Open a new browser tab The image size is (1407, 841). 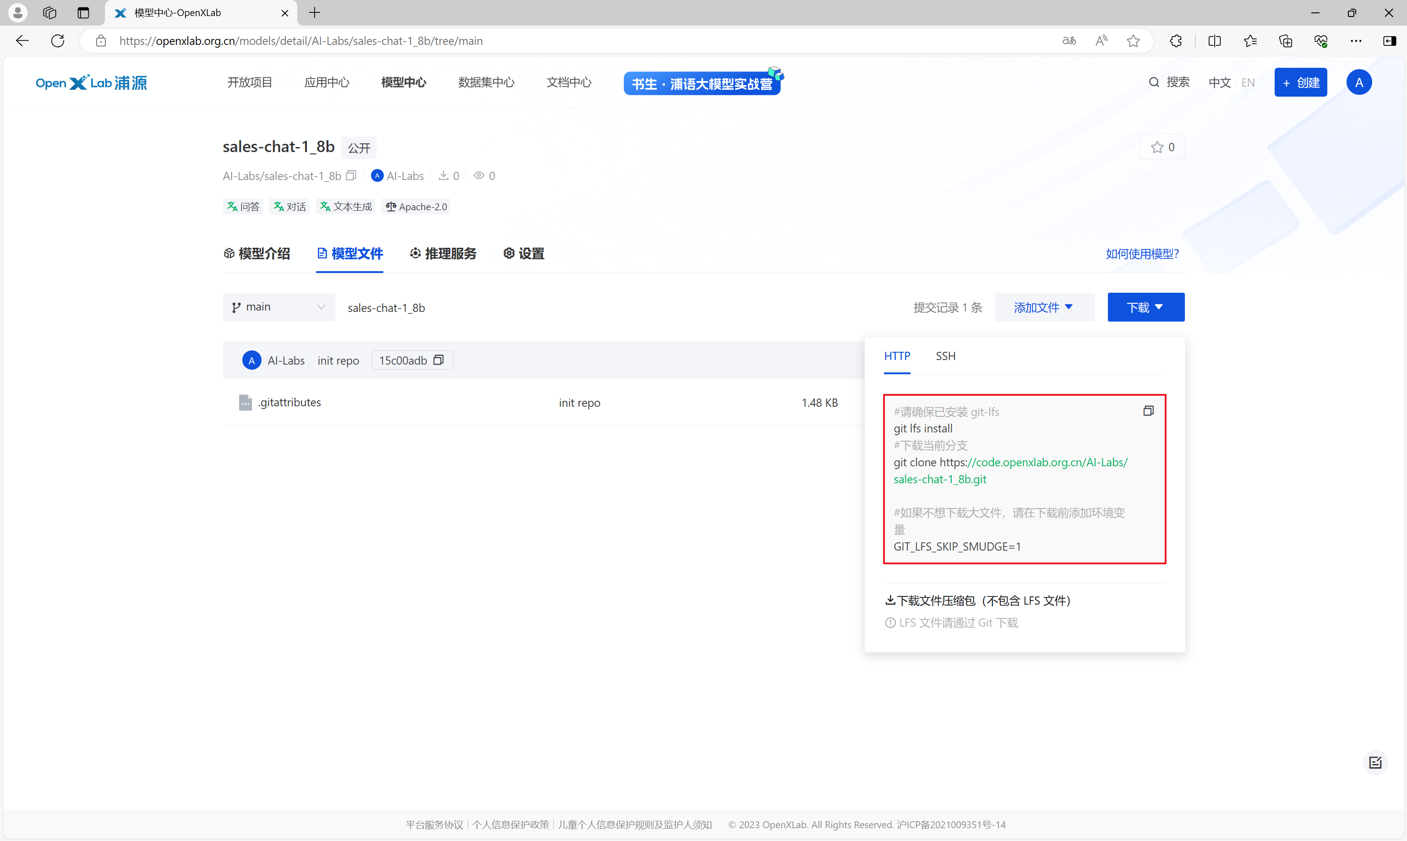coord(315,12)
